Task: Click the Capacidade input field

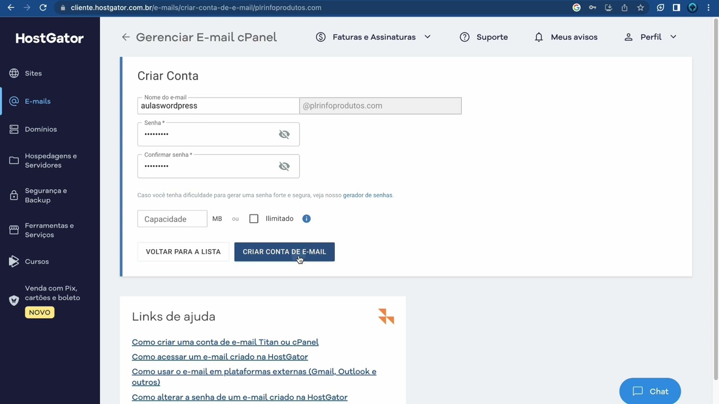Action: click(x=172, y=219)
